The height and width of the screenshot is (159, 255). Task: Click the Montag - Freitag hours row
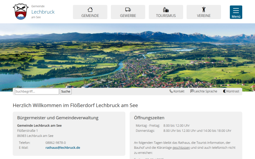pos(163,126)
